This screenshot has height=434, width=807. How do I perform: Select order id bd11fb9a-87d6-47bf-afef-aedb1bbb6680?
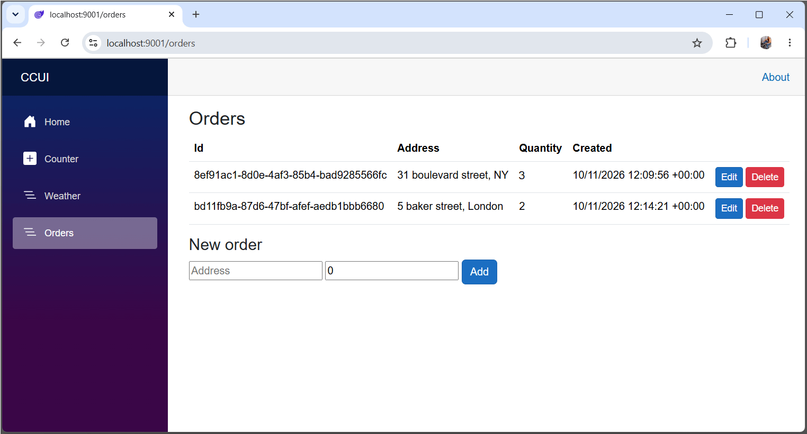(289, 206)
